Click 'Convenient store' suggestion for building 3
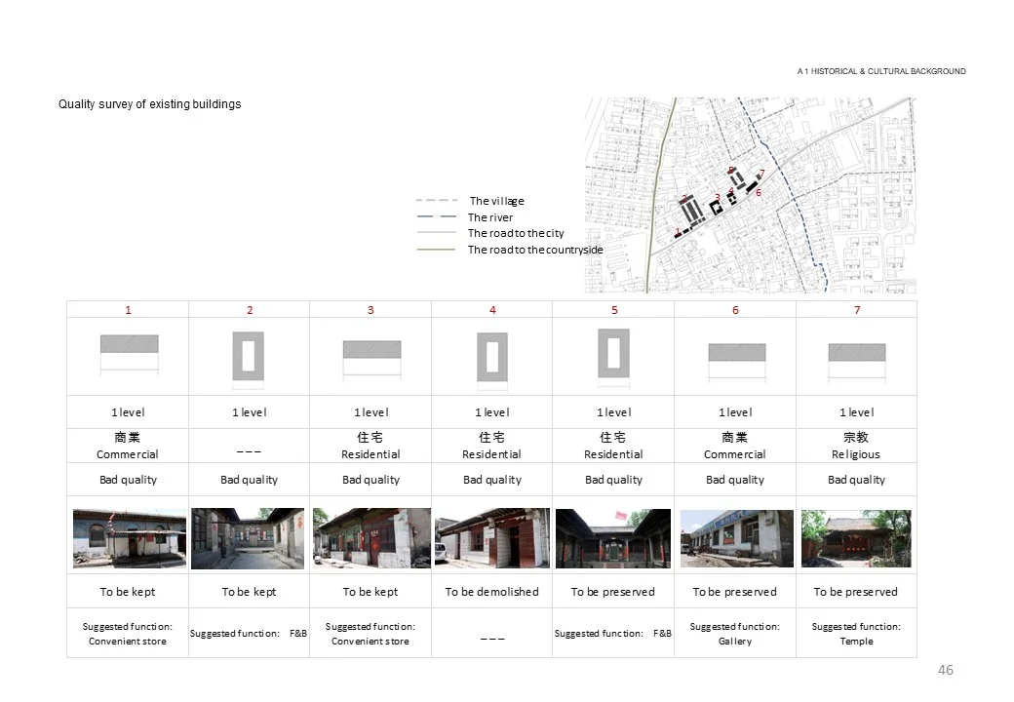The height and width of the screenshot is (702, 1014). (370, 642)
